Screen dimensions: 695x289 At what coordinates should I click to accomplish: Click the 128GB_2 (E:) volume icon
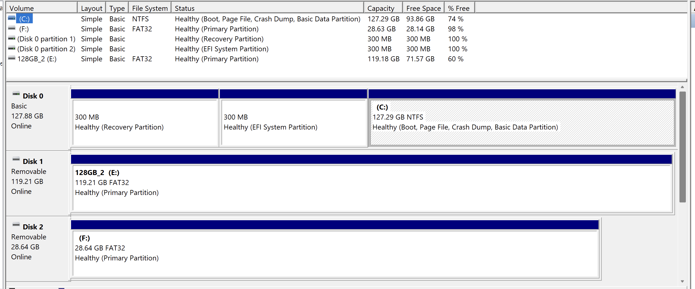click(12, 58)
